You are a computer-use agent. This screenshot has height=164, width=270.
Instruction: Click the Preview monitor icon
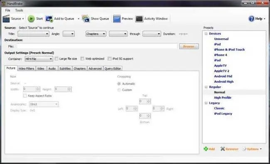click(117, 19)
